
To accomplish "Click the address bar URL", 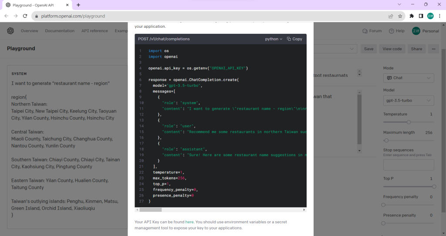I will (x=73, y=16).
